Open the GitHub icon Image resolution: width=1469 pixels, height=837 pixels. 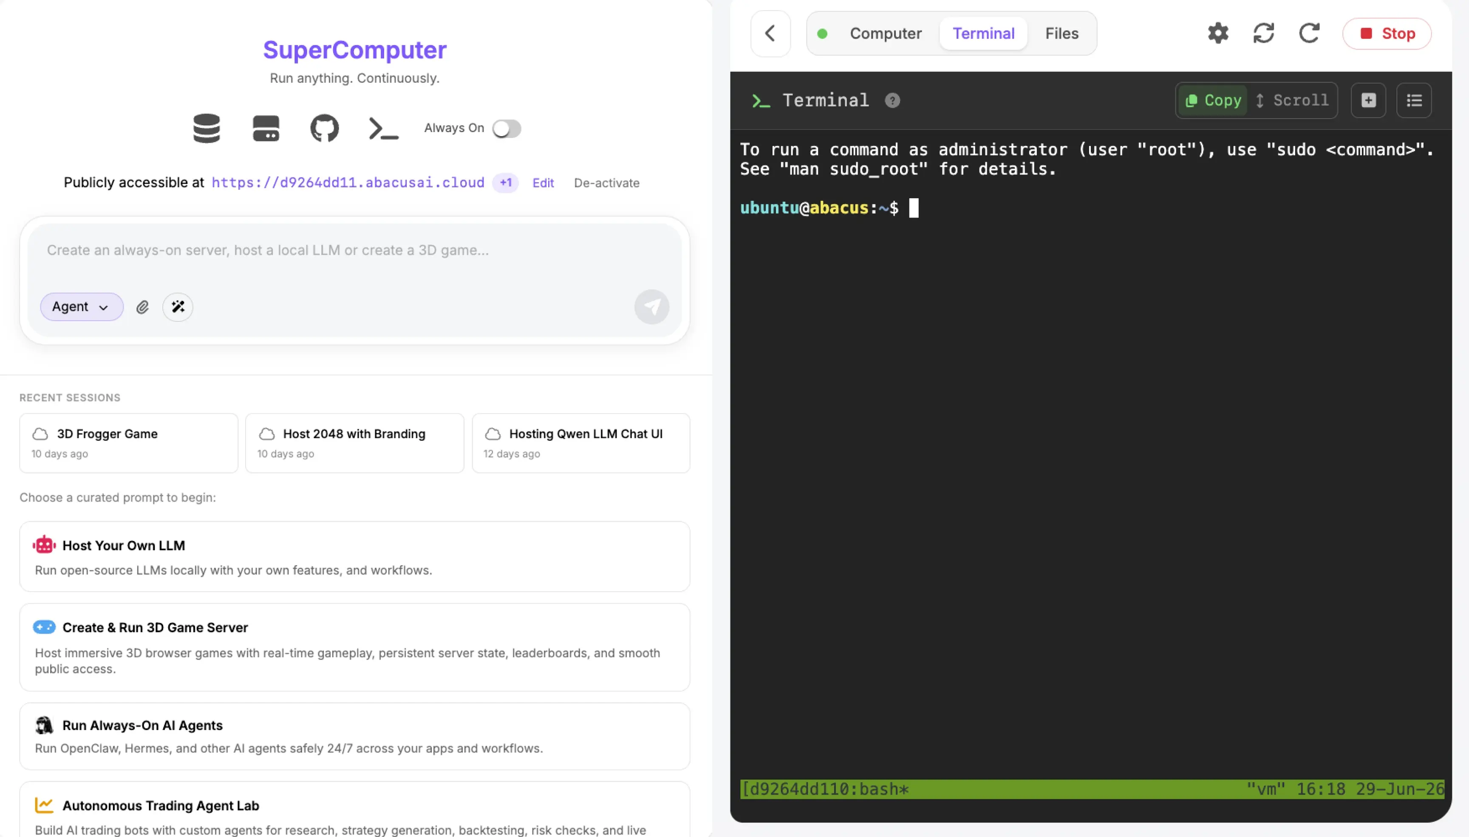(x=324, y=128)
